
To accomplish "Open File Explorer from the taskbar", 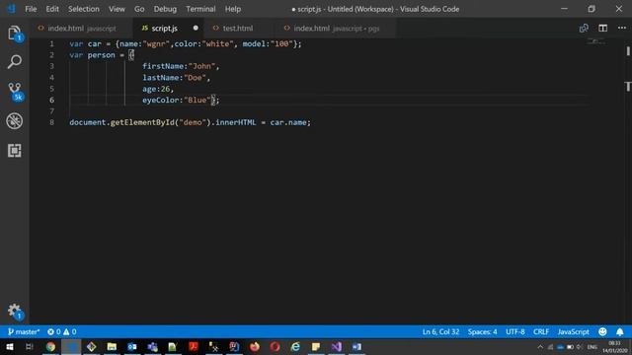I will point(112,346).
